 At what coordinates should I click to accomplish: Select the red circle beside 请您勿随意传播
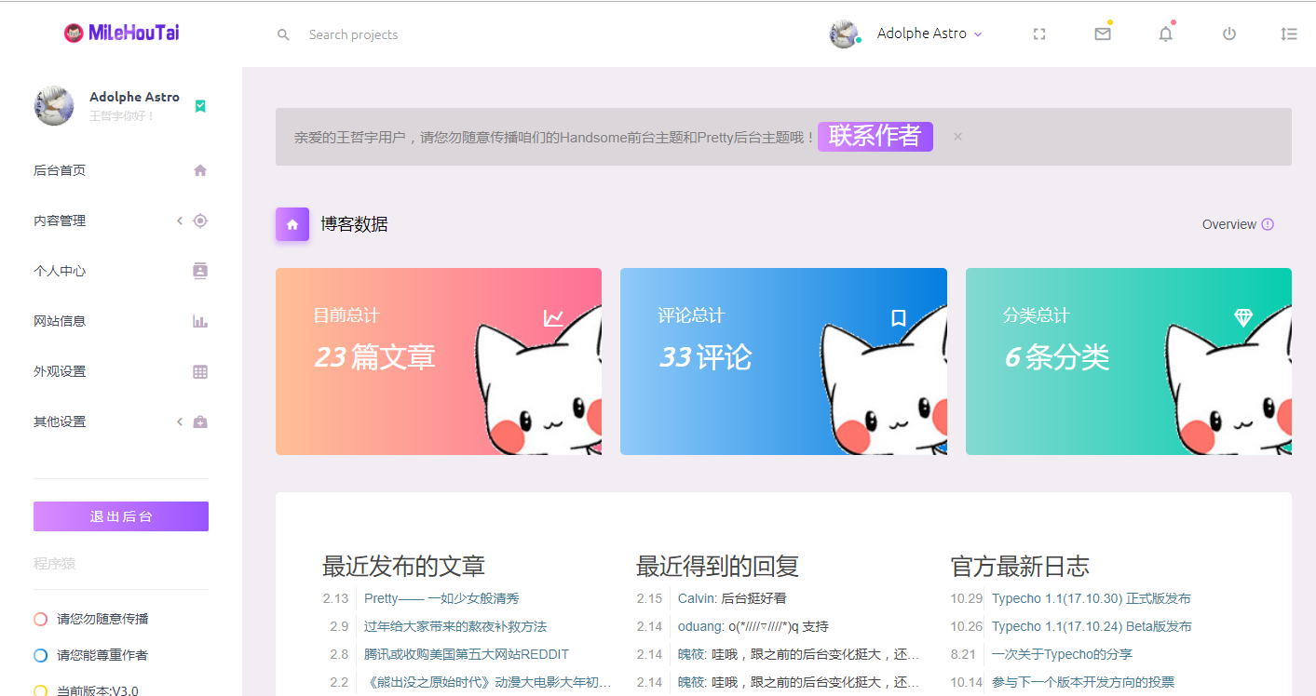click(40, 619)
